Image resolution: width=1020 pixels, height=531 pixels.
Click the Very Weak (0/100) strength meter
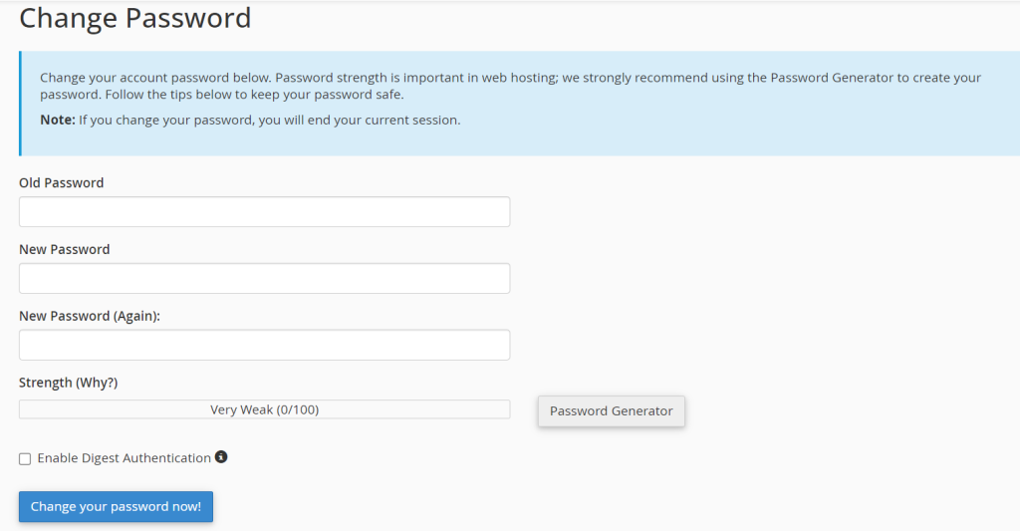point(264,409)
